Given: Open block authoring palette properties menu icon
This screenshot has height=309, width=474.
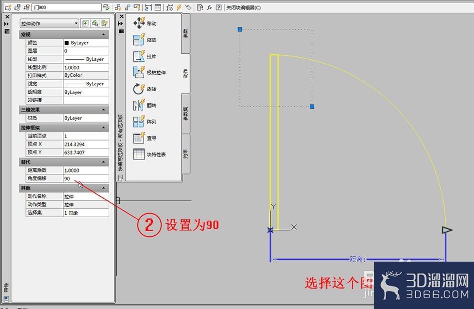Looking at the screenshot, I should point(121,31).
